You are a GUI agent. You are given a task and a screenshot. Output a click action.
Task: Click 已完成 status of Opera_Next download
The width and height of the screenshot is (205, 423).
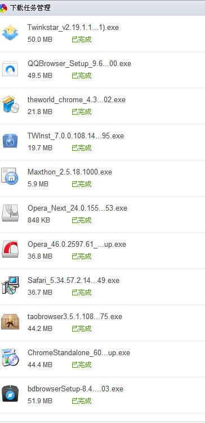coord(82,220)
